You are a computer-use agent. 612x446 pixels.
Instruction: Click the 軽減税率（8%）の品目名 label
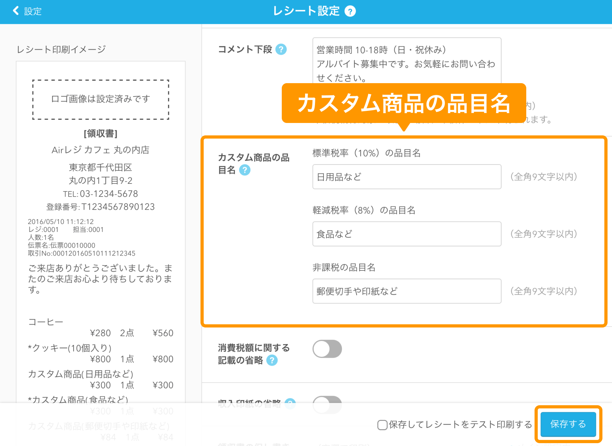[x=363, y=210]
